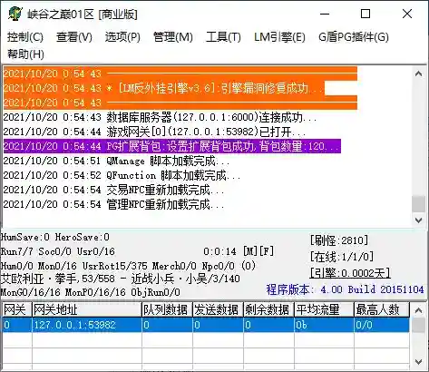Viewport: 429px width, 372px height.
Task: Close the 峡谷之巅01区 window
Action: point(407,14)
